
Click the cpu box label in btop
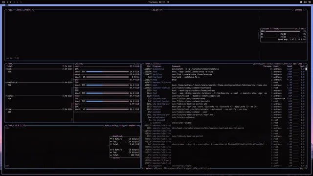pos(10,10)
